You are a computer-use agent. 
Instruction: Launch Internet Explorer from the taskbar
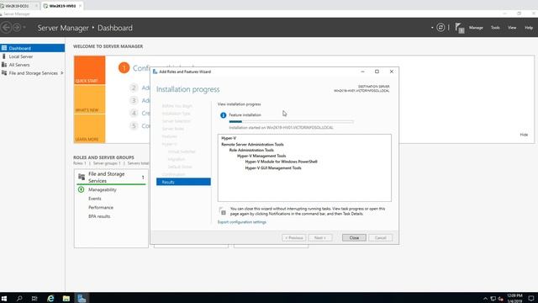50,298
